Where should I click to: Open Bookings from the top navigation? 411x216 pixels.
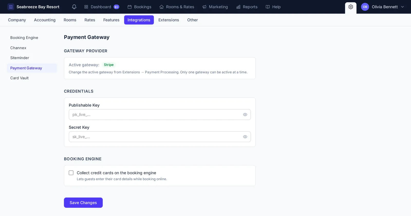pyautogui.click(x=139, y=7)
